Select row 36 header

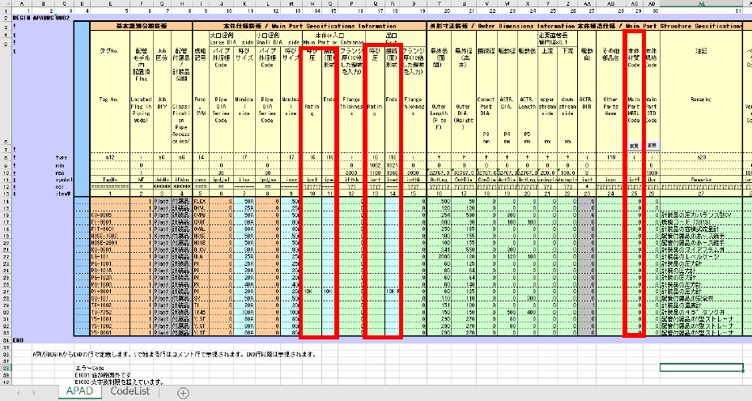(x=6, y=354)
